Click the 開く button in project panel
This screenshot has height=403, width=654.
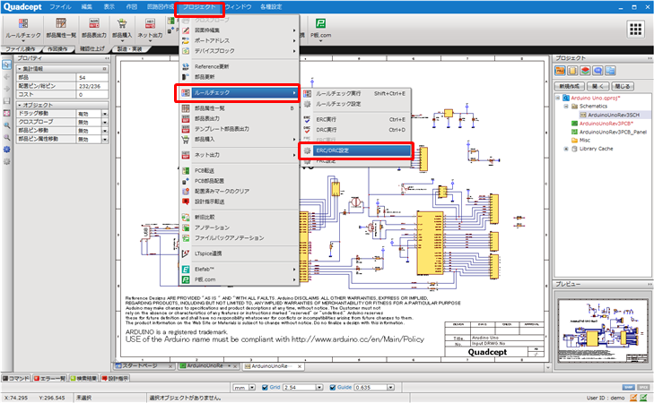click(597, 86)
